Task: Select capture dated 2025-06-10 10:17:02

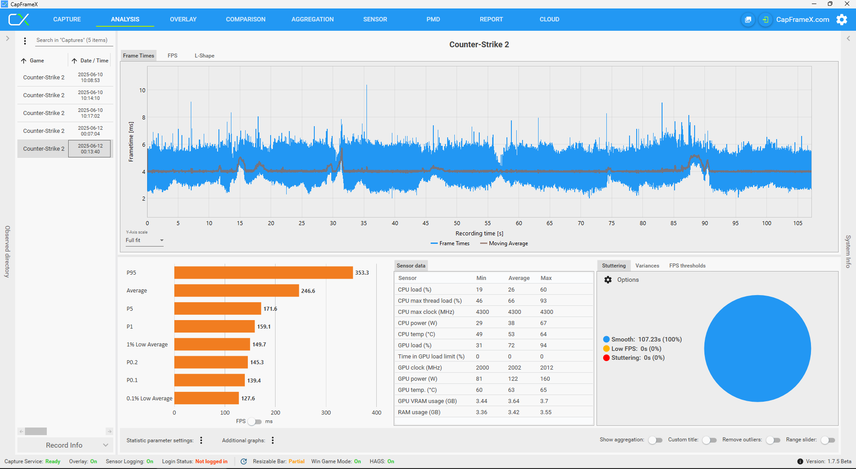Action: click(x=65, y=113)
